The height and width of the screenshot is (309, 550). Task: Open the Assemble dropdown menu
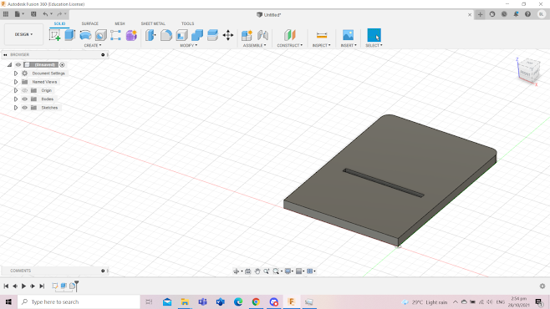(x=255, y=45)
